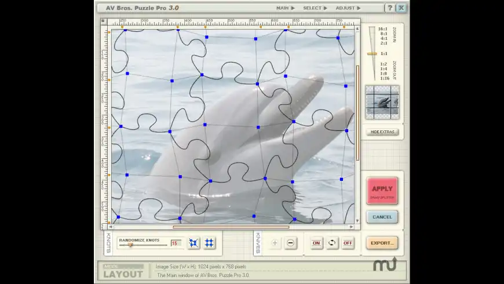Select the 1:4 zoom level label

click(x=384, y=69)
